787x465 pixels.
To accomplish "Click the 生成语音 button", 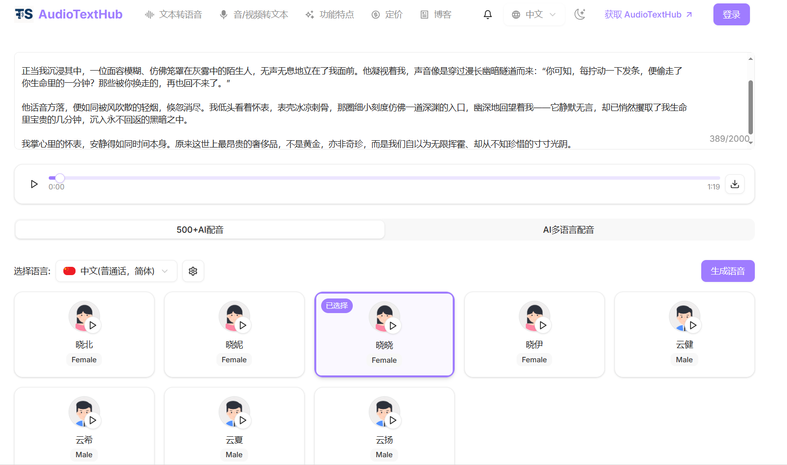I will [728, 271].
